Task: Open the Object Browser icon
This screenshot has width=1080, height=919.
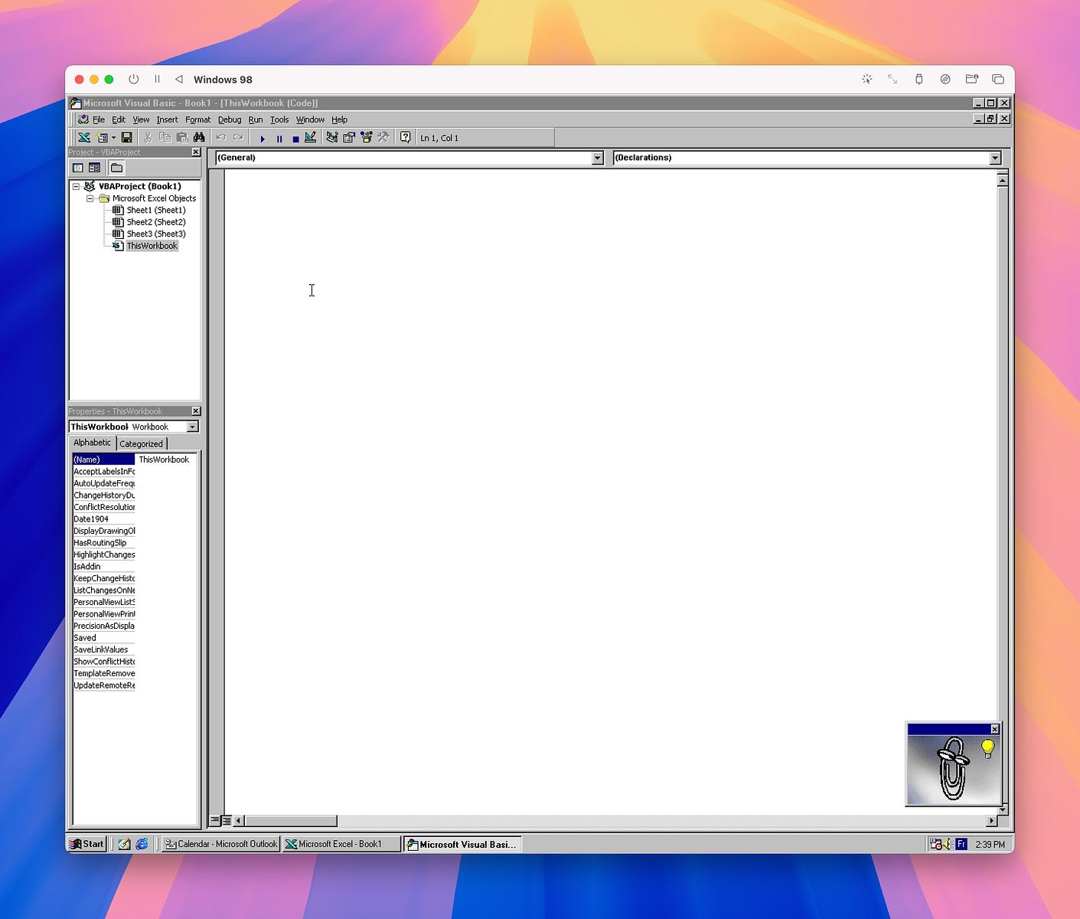Action: coord(366,138)
